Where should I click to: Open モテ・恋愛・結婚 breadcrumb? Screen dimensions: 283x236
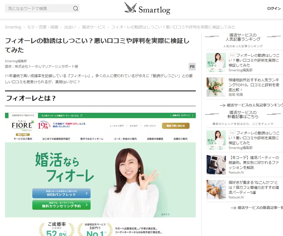pos(43,27)
